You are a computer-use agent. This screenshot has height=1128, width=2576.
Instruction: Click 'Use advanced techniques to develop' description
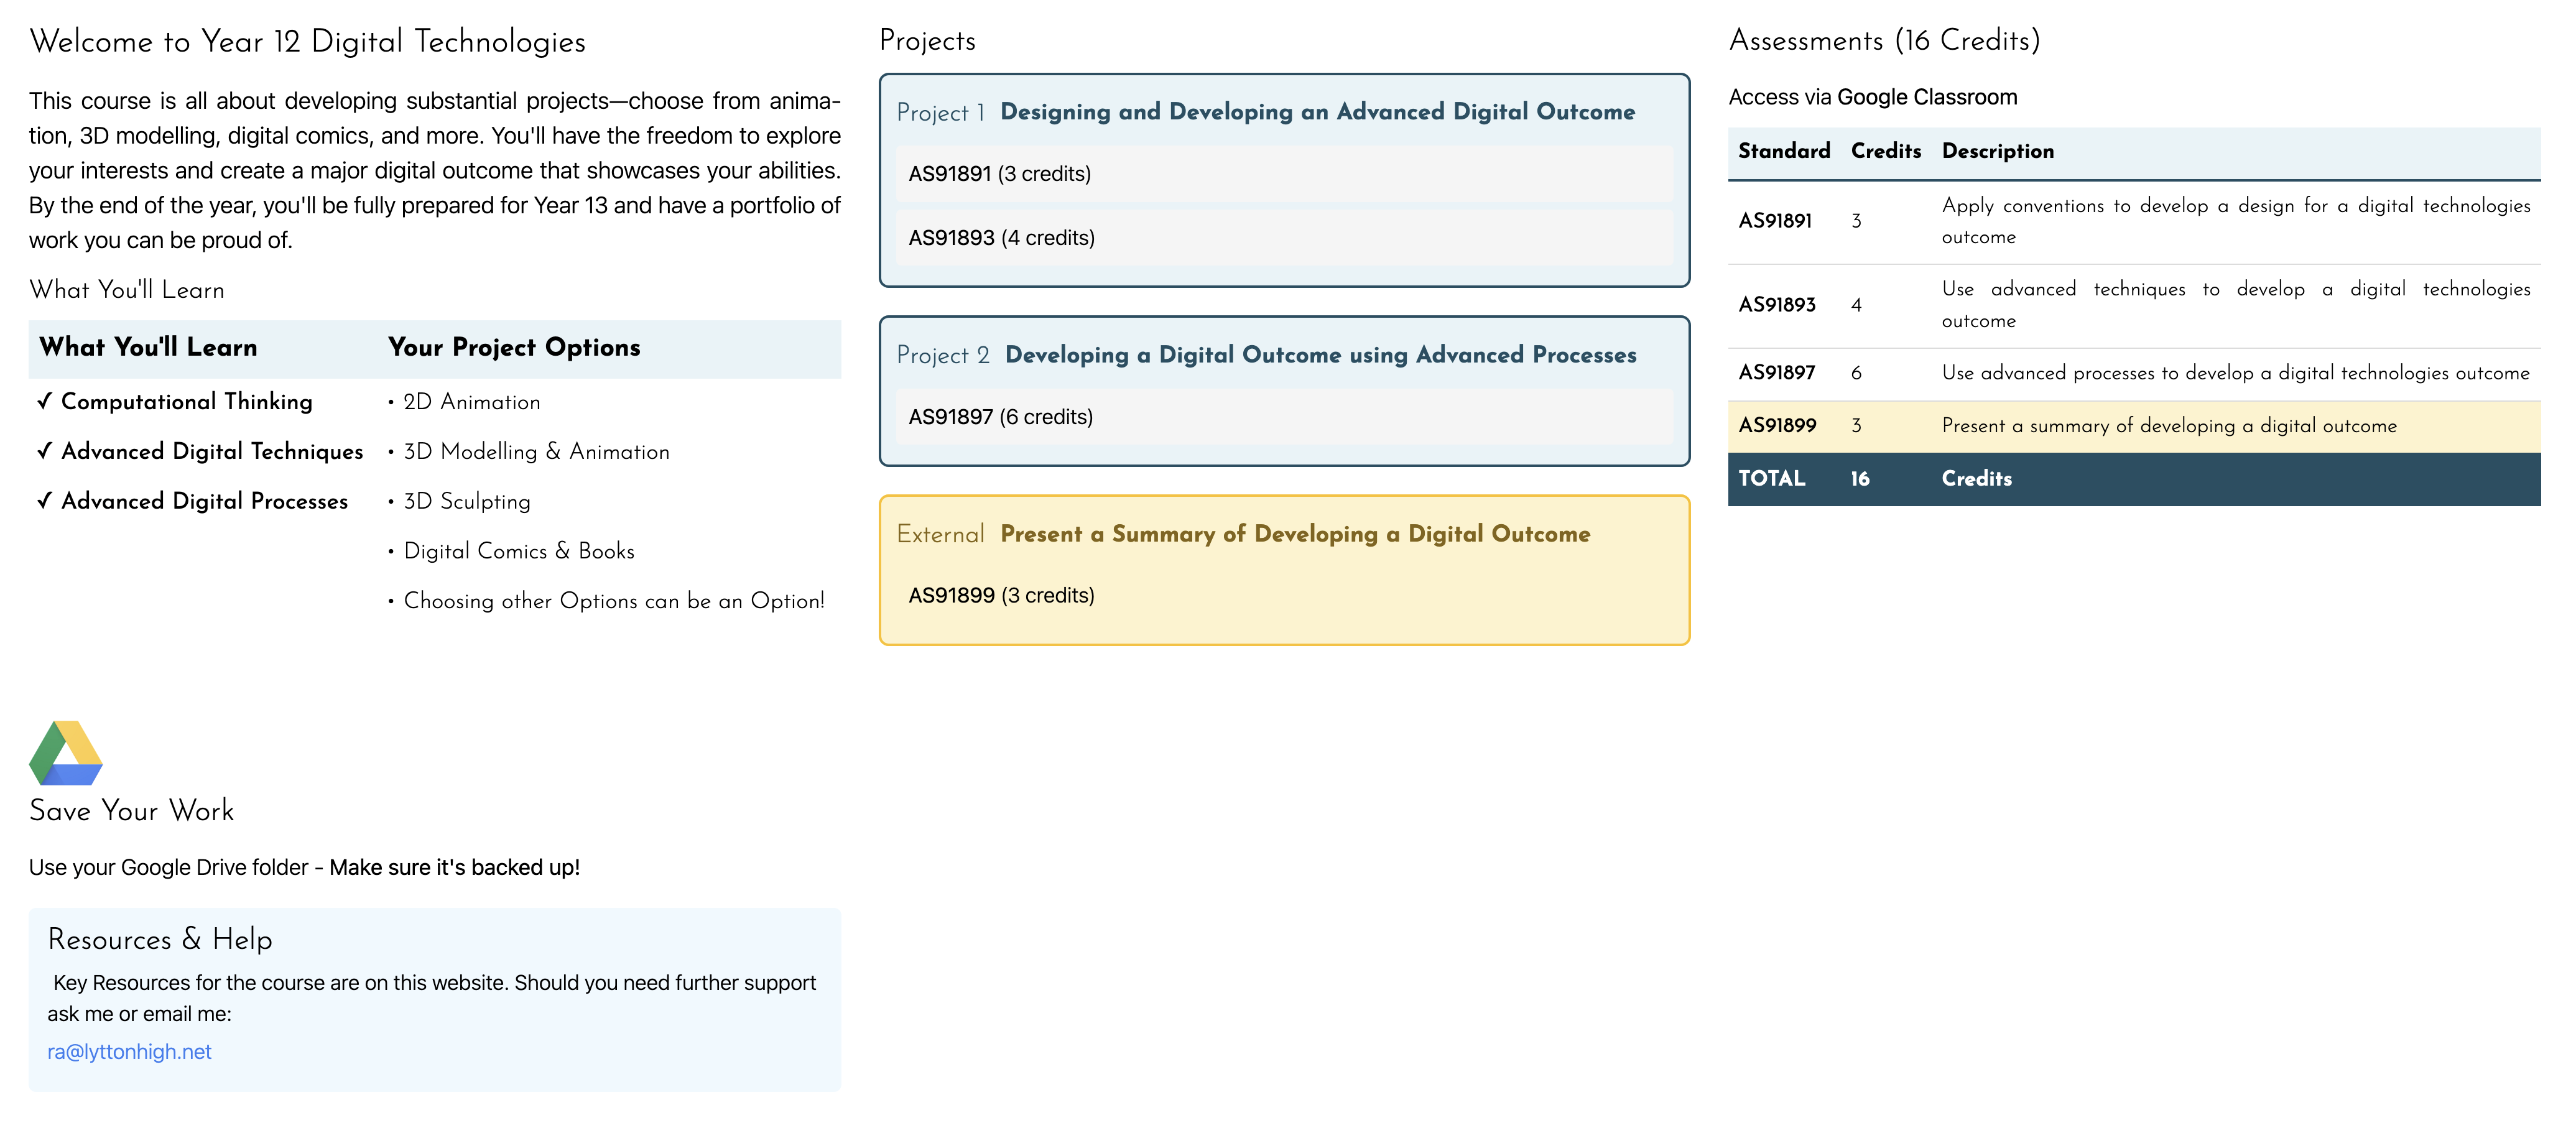[2235, 305]
